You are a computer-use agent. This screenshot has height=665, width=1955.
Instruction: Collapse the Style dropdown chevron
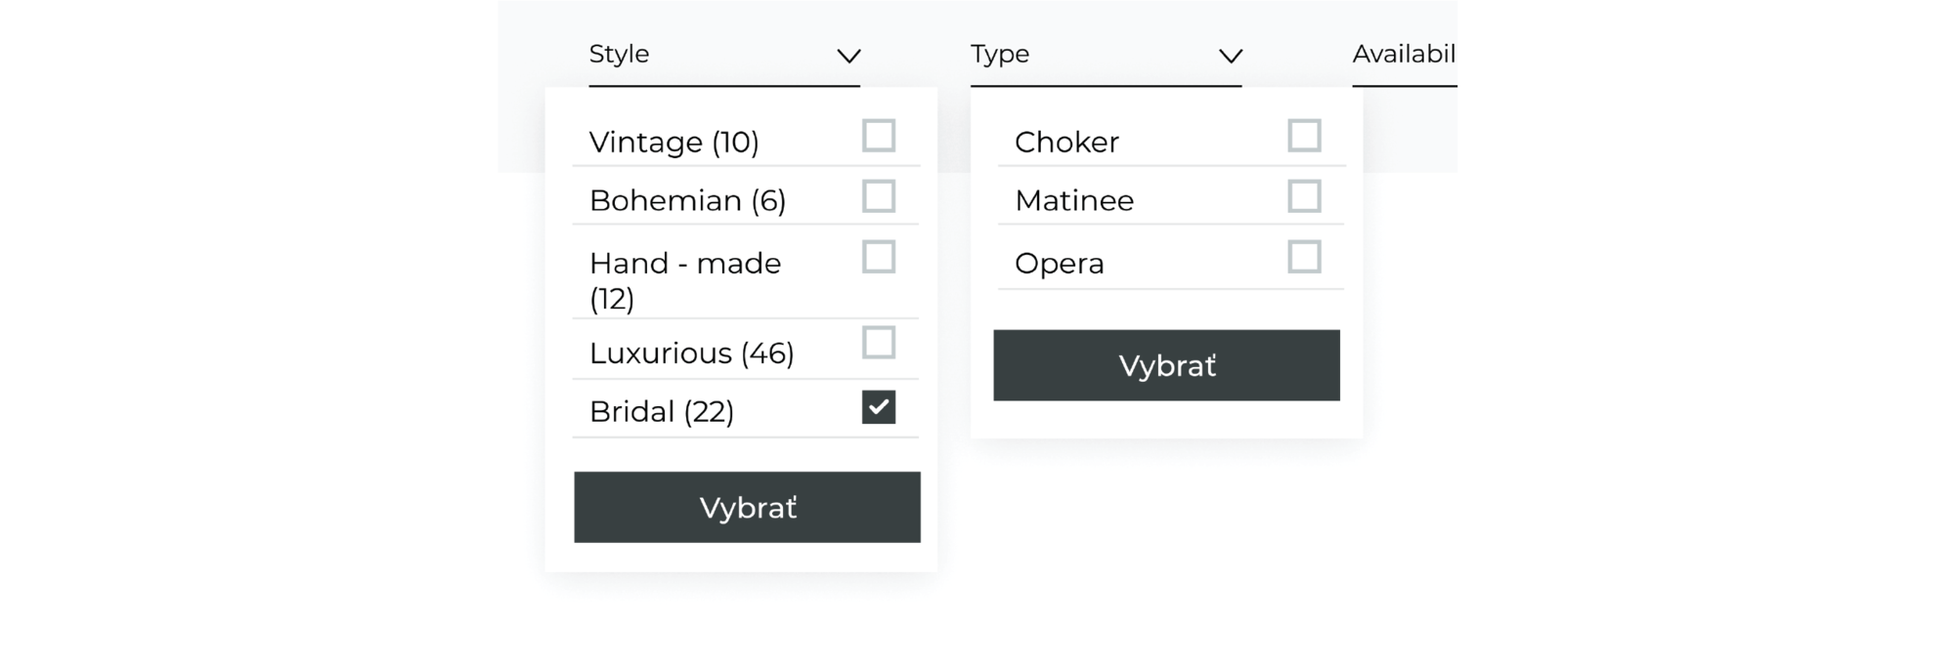[x=848, y=56]
